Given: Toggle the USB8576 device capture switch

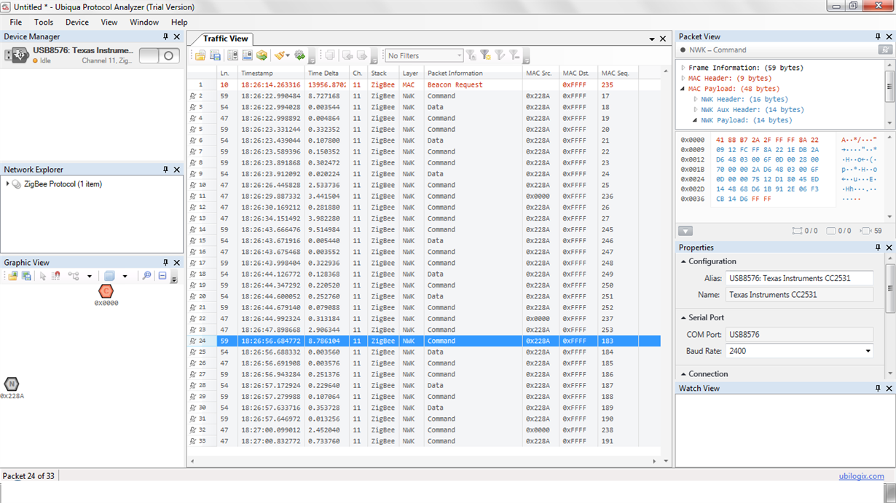Looking at the screenshot, I should [x=160, y=55].
